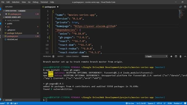Click the Problems count badge '2'

pyautogui.click(x=53, y=56)
